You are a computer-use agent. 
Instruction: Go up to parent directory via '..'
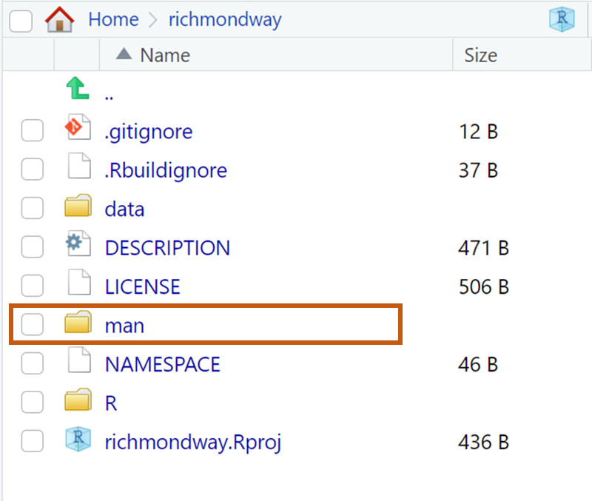pyautogui.click(x=109, y=95)
